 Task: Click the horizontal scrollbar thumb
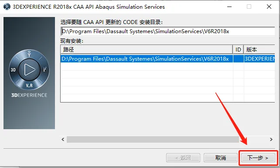[153, 139]
